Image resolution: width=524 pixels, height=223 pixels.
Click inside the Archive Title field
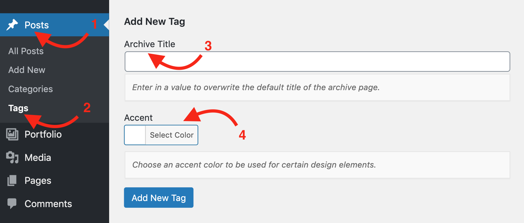[x=317, y=61]
